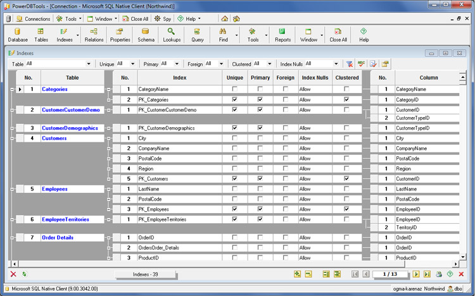Viewport: 475px width, 296px height.
Task: Click the Schema toolbar icon
Action: point(146,34)
